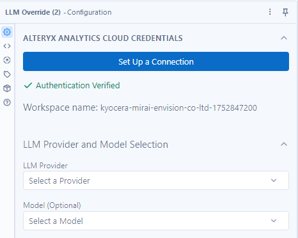Click the Authentication Verified status text
This screenshot has width=298, height=238.
pos(78,86)
